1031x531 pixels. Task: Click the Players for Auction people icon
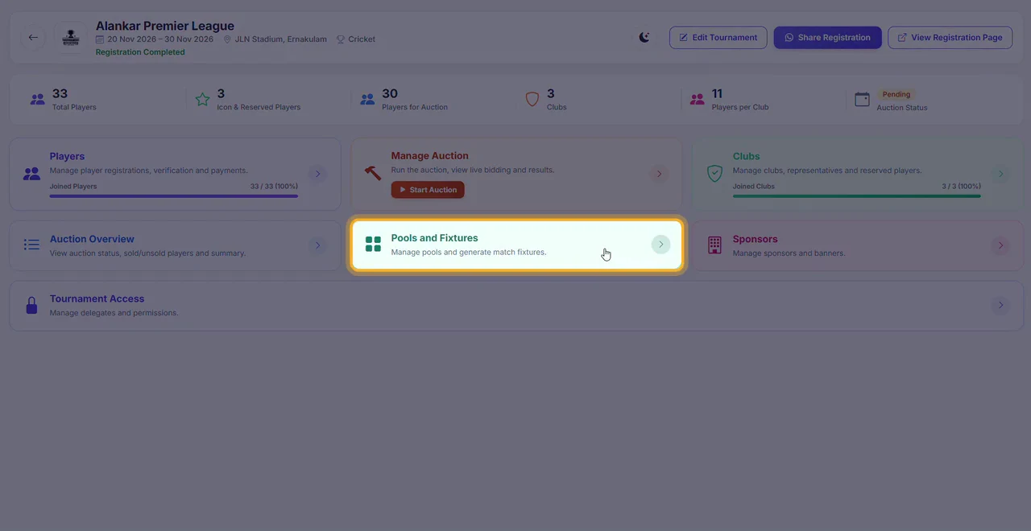pyautogui.click(x=367, y=100)
